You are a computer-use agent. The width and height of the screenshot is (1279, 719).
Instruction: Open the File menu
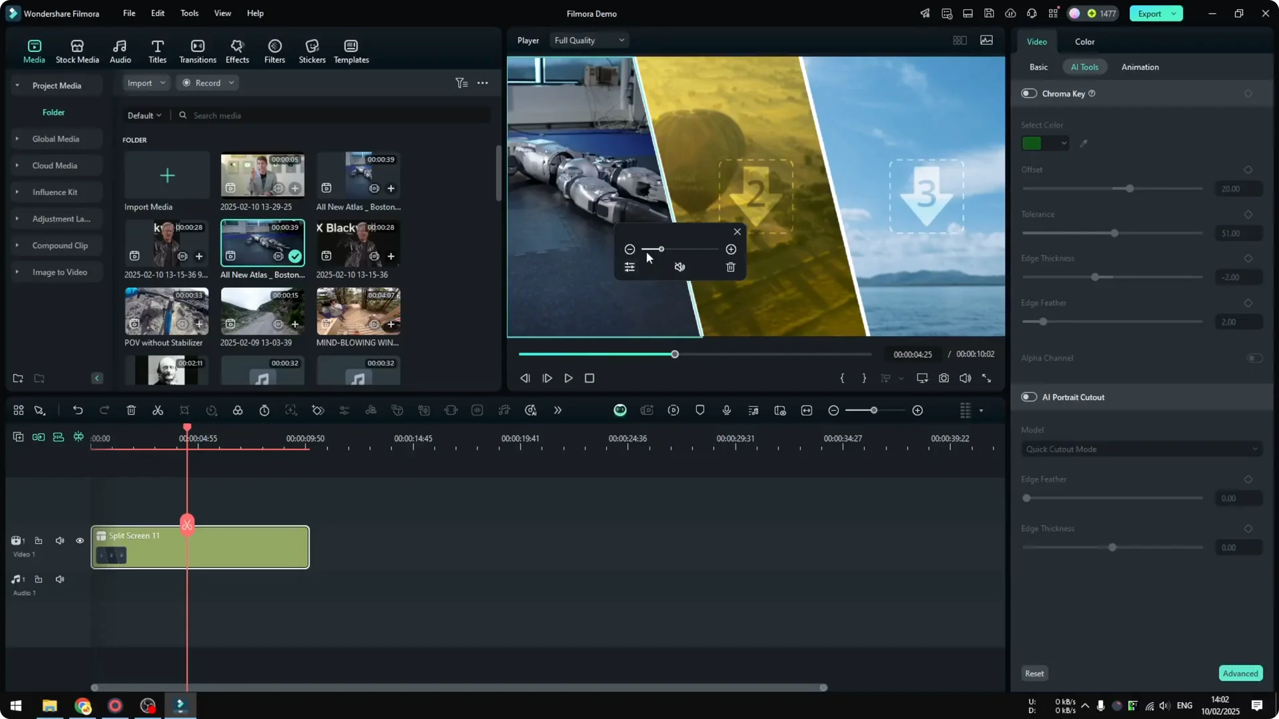pyautogui.click(x=129, y=13)
